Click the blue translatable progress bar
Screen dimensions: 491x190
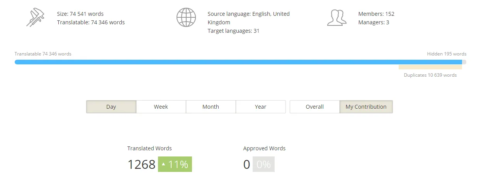pos(238,62)
